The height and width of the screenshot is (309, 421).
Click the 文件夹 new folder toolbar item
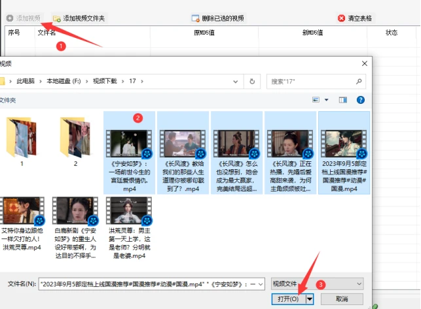pyautogui.click(x=7, y=100)
